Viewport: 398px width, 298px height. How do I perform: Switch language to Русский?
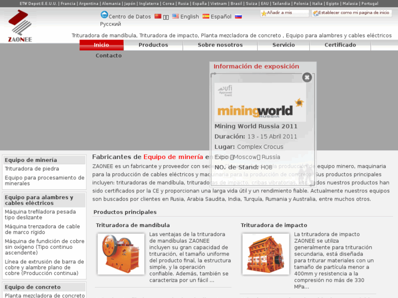click(x=111, y=24)
